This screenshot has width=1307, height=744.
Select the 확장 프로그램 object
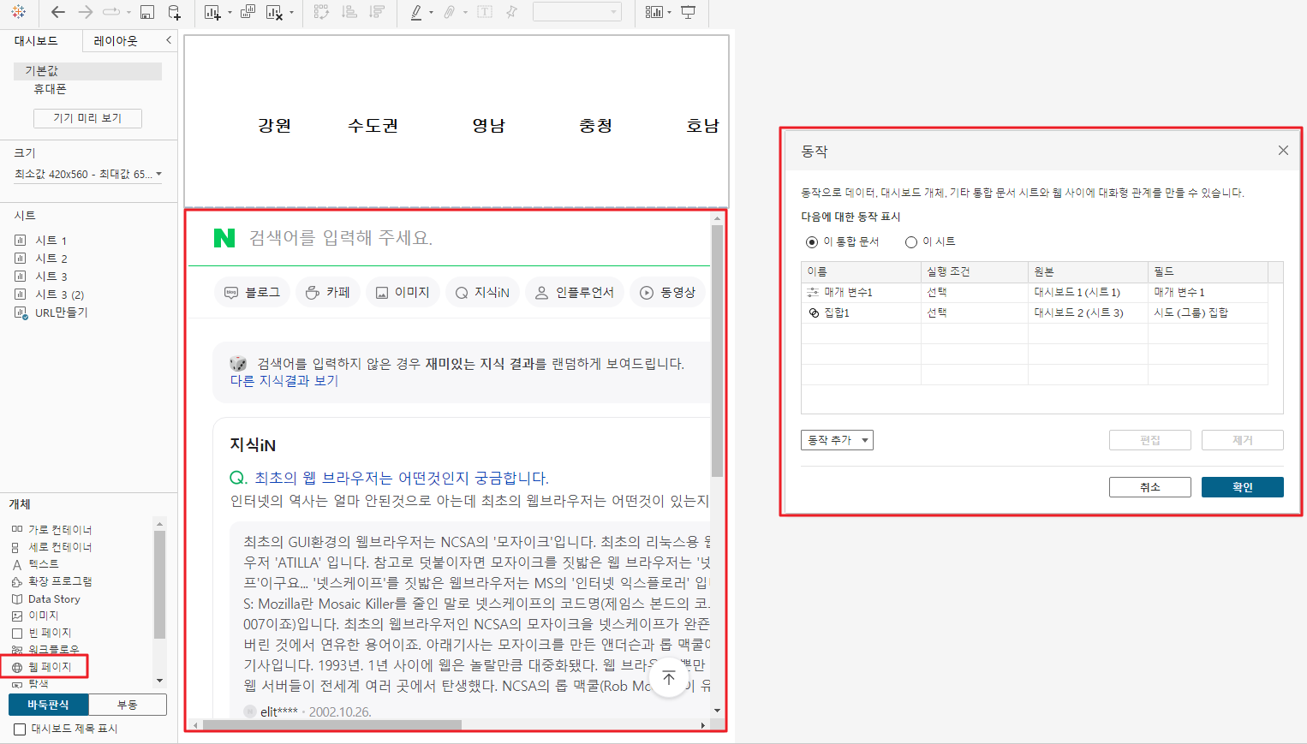(51, 581)
